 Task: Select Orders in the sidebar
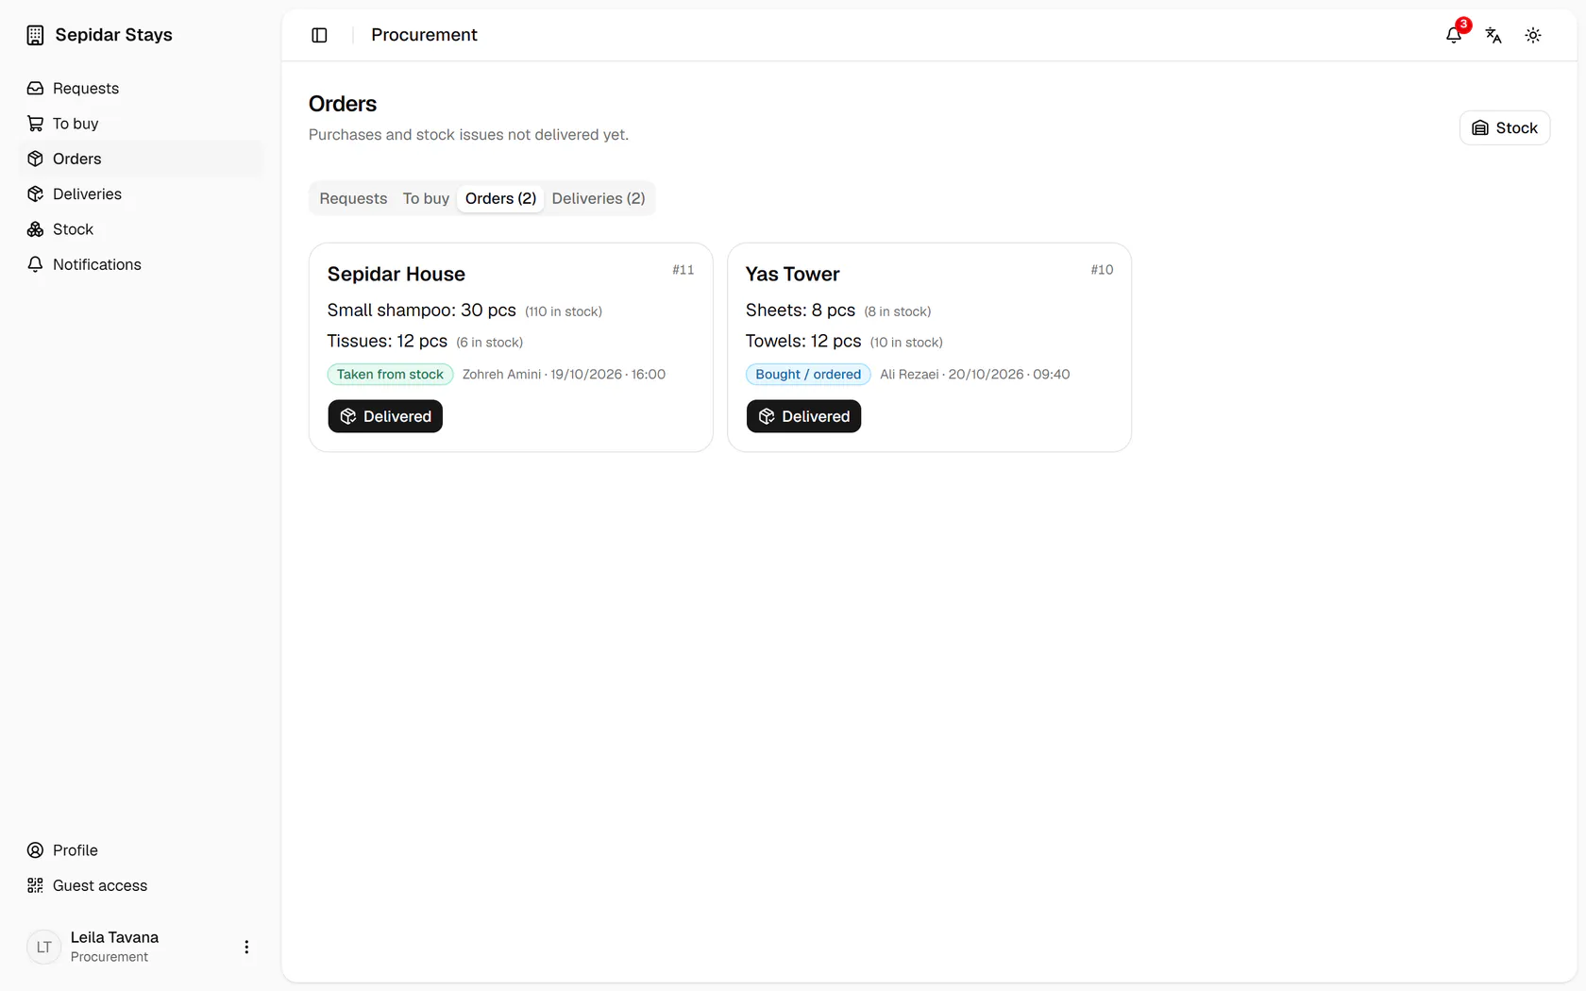tap(141, 159)
